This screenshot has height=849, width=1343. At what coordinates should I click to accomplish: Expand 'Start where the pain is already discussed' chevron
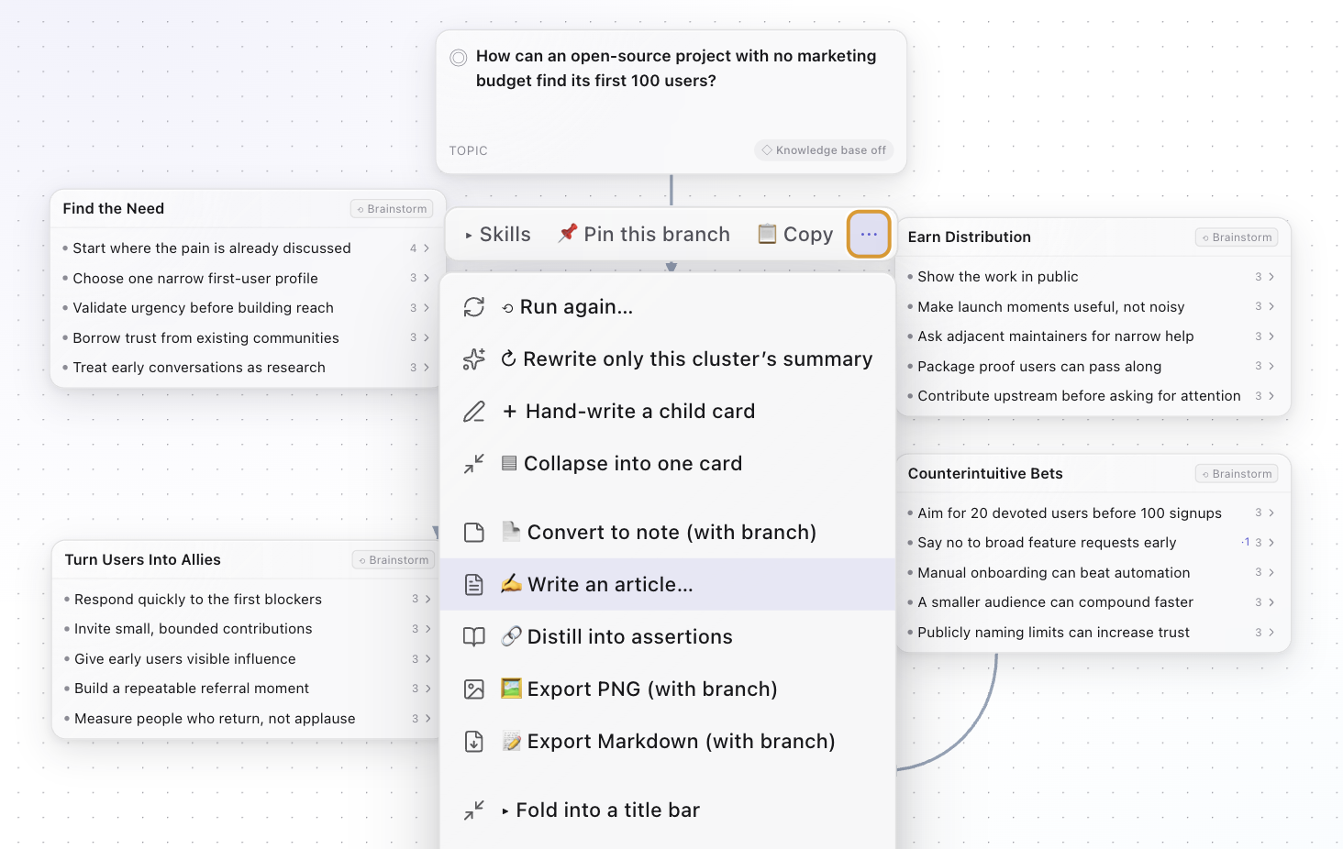click(427, 248)
